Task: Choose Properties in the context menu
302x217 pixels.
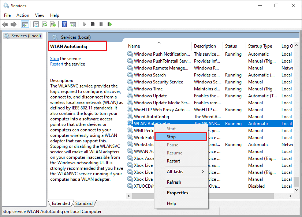Action: (x=181, y=193)
